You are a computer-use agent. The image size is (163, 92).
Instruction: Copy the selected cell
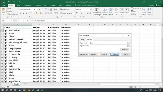(x=9, y=11)
